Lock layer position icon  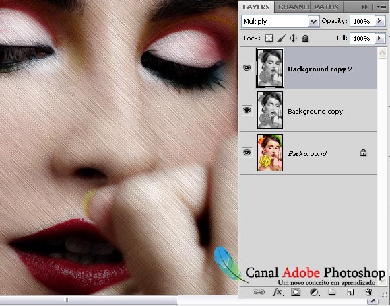(x=294, y=38)
